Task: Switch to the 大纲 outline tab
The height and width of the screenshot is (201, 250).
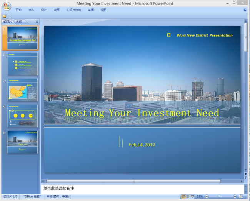Action: point(19,22)
